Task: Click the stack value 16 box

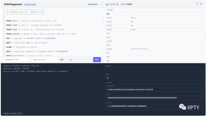Action: pos(154,78)
